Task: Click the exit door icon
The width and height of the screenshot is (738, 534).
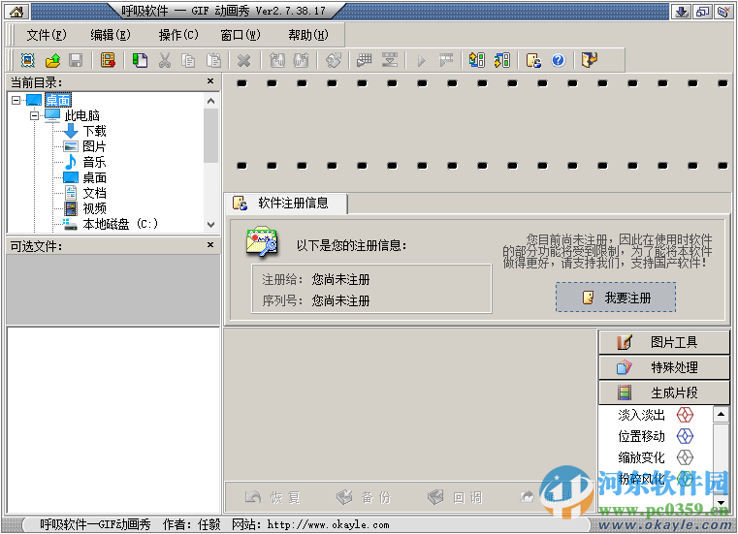Action: pyautogui.click(x=590, y=60)
